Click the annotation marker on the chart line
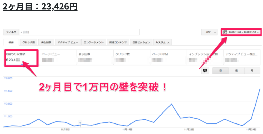The height and width of the screenshot is (134, 263). 80,123
